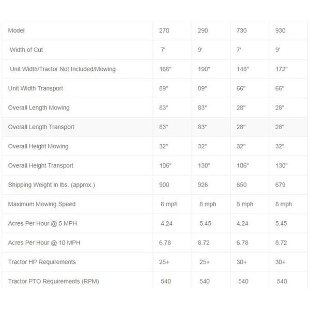Viewport: 310px width, 310px height.
Task: Click the Overall Height Transport label
Action: [40, 165]
